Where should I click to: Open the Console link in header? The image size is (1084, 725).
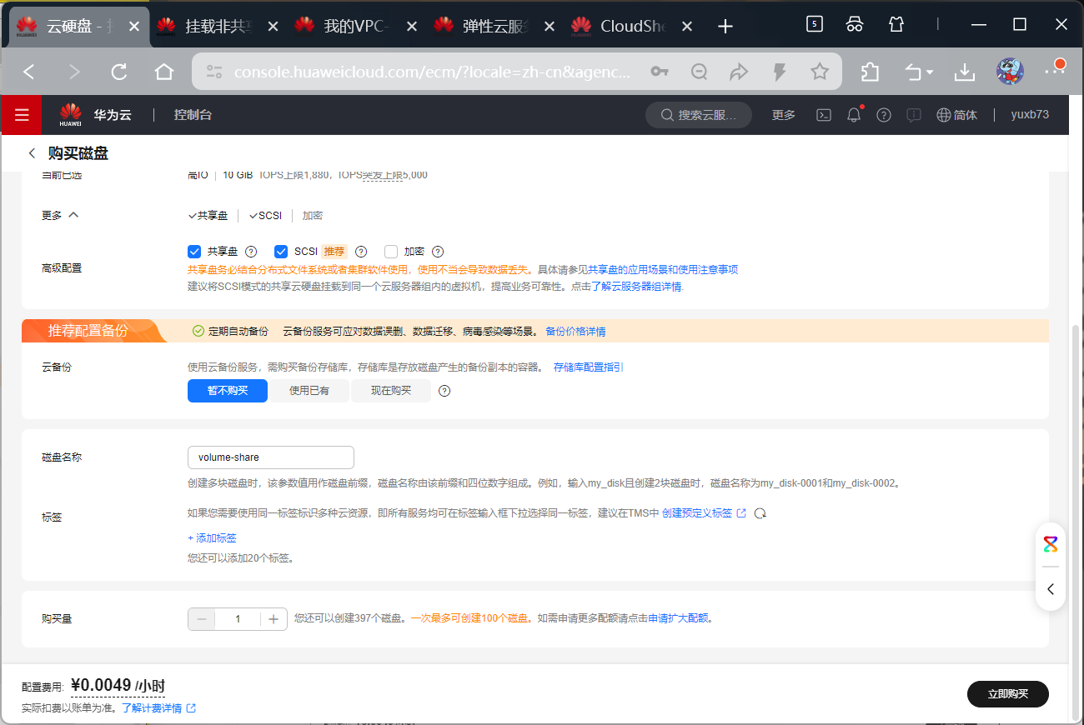pos(193,115)
